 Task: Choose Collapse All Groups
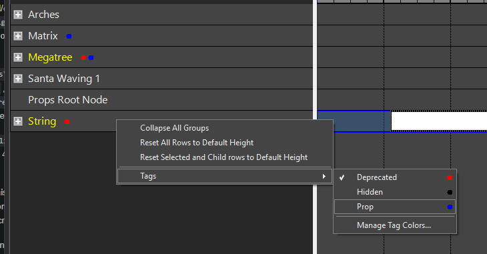click(225, 128)
